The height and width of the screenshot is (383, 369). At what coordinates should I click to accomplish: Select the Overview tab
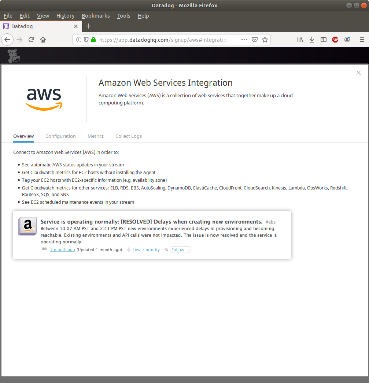point(23,136)
